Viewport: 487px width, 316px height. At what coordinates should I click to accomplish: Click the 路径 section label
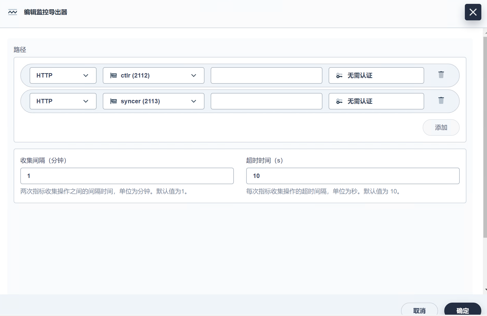tap(20, 49)
